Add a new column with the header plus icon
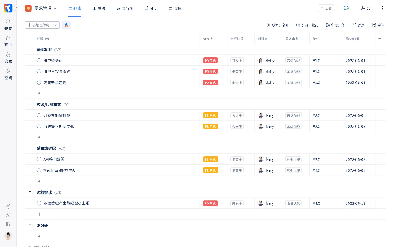The image size is (395, 247). (x=380, y=38)
